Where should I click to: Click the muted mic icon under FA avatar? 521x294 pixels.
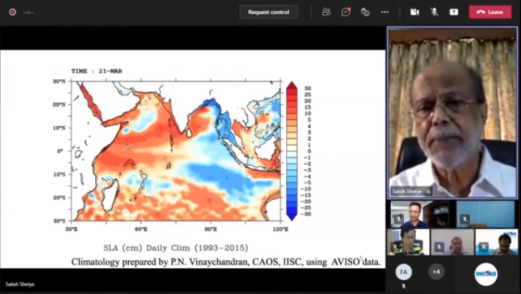pyautogui.click(x=404, y=286)
